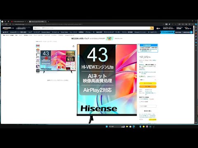This screenshot has width=198, height=148.
Task: Click the pink round taskbar icon
Action: tap(147, 127)
